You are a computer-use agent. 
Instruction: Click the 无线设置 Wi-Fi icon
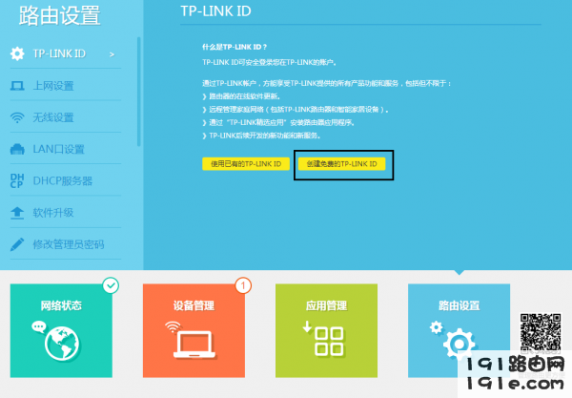coord(17,117)
